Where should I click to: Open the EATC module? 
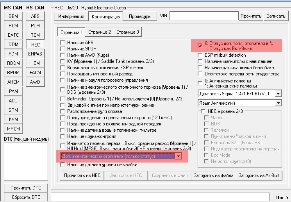[x=13, y=35]
